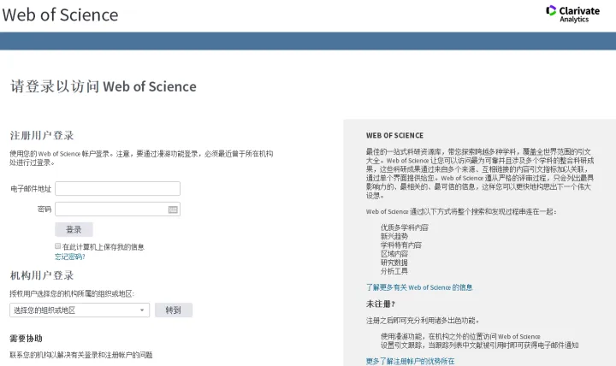
Task: Click the 联系您的机构以解决有关登录和注册帐户的问题 text
Action: click(x=81, y=355)
